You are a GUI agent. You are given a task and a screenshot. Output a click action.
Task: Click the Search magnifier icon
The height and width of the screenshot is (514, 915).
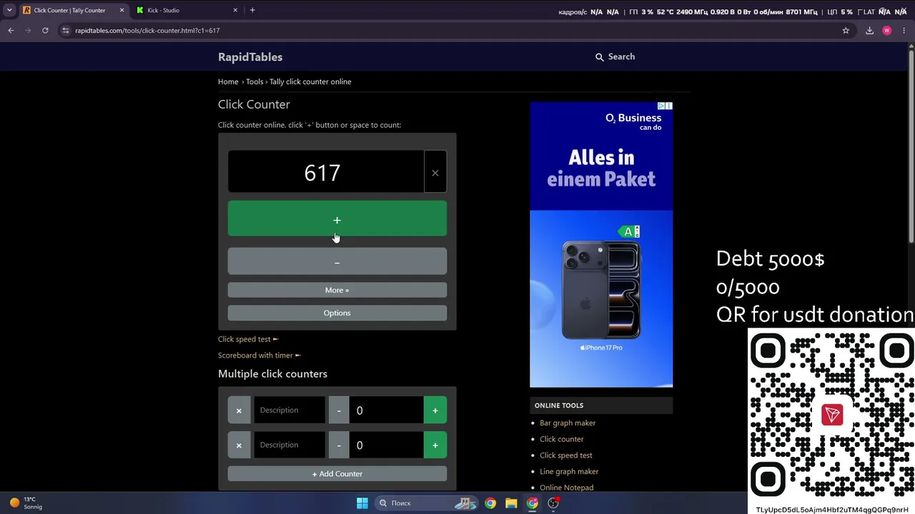(599, 57)
